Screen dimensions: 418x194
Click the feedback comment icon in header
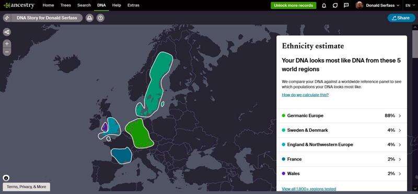[x=346, y=5]
